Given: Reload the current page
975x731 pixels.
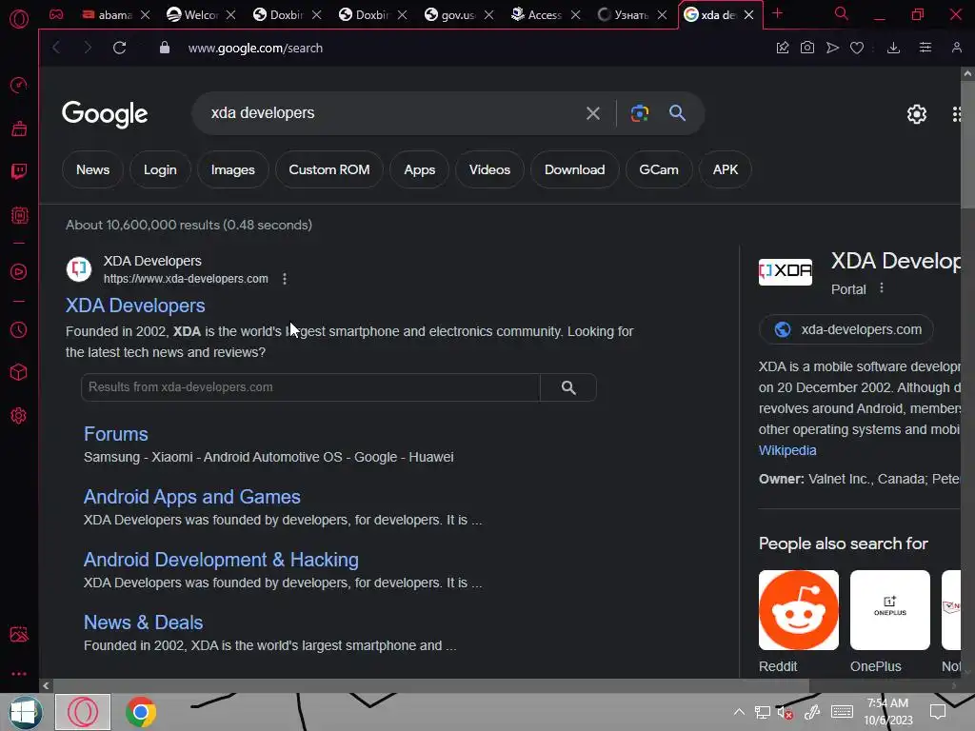Looking at the screenshot, I should click(119, 48).
